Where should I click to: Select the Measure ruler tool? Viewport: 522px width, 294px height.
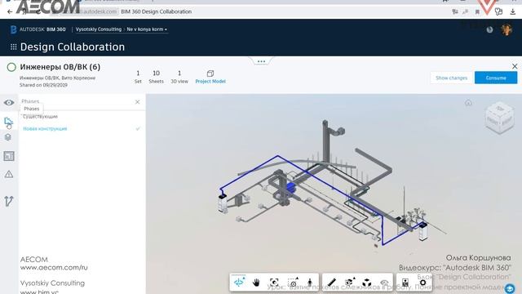(x=331, y=283)
